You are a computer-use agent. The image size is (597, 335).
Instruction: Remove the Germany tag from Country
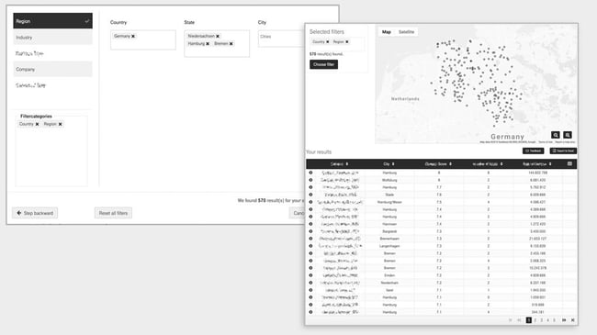(x=133, y=36)
